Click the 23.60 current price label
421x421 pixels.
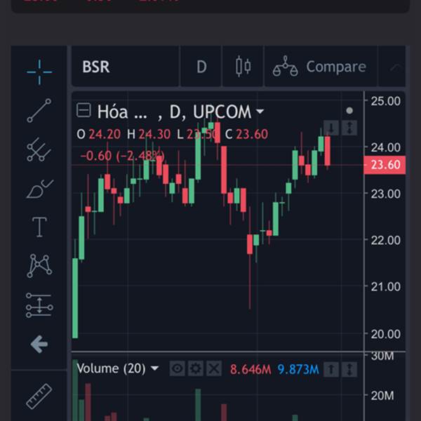(385, 165)
